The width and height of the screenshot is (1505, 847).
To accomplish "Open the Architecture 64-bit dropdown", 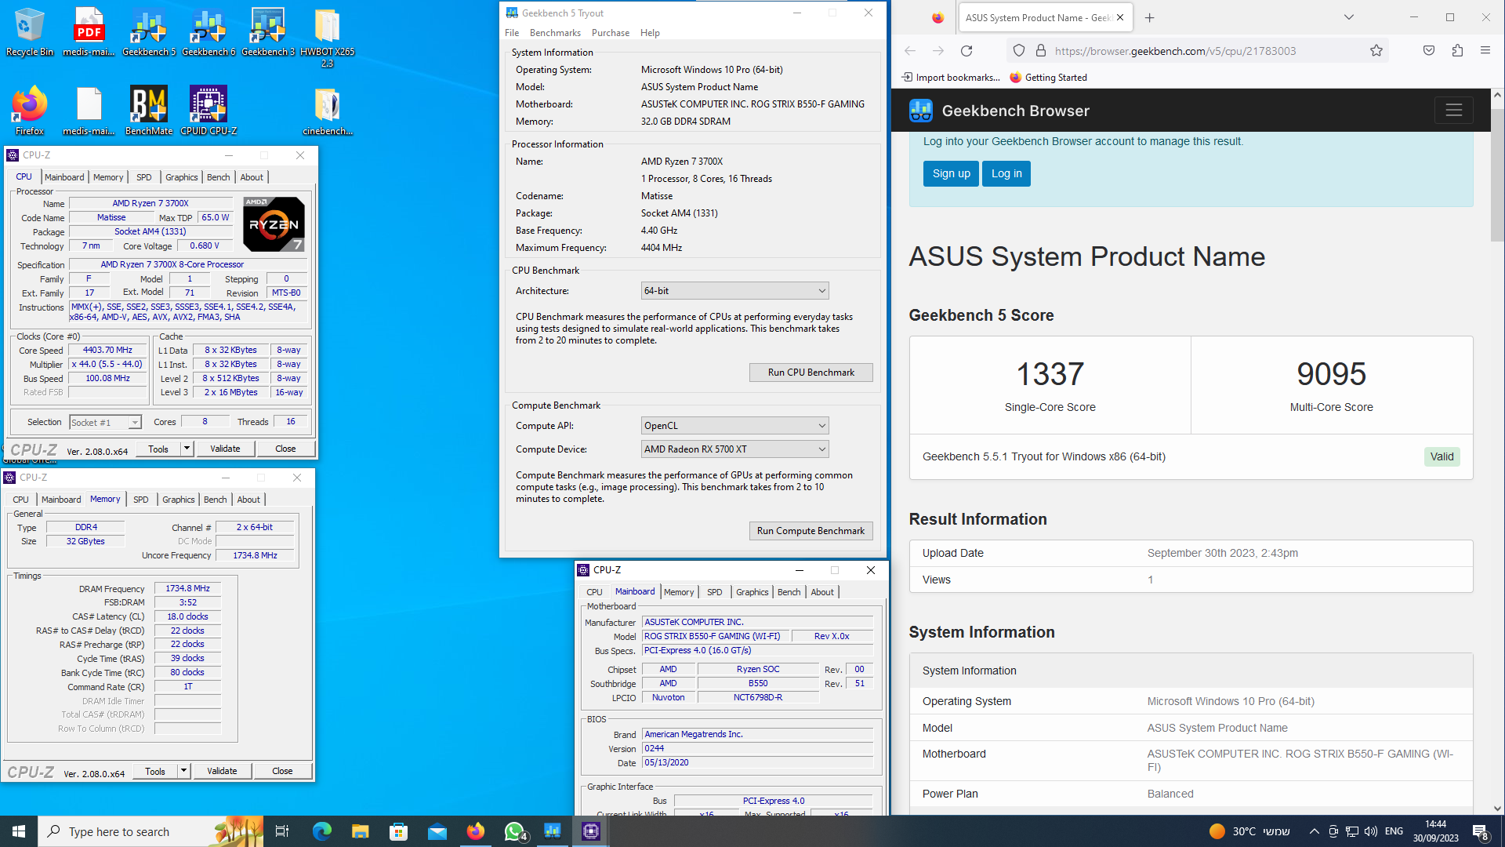I will [734, 291].
